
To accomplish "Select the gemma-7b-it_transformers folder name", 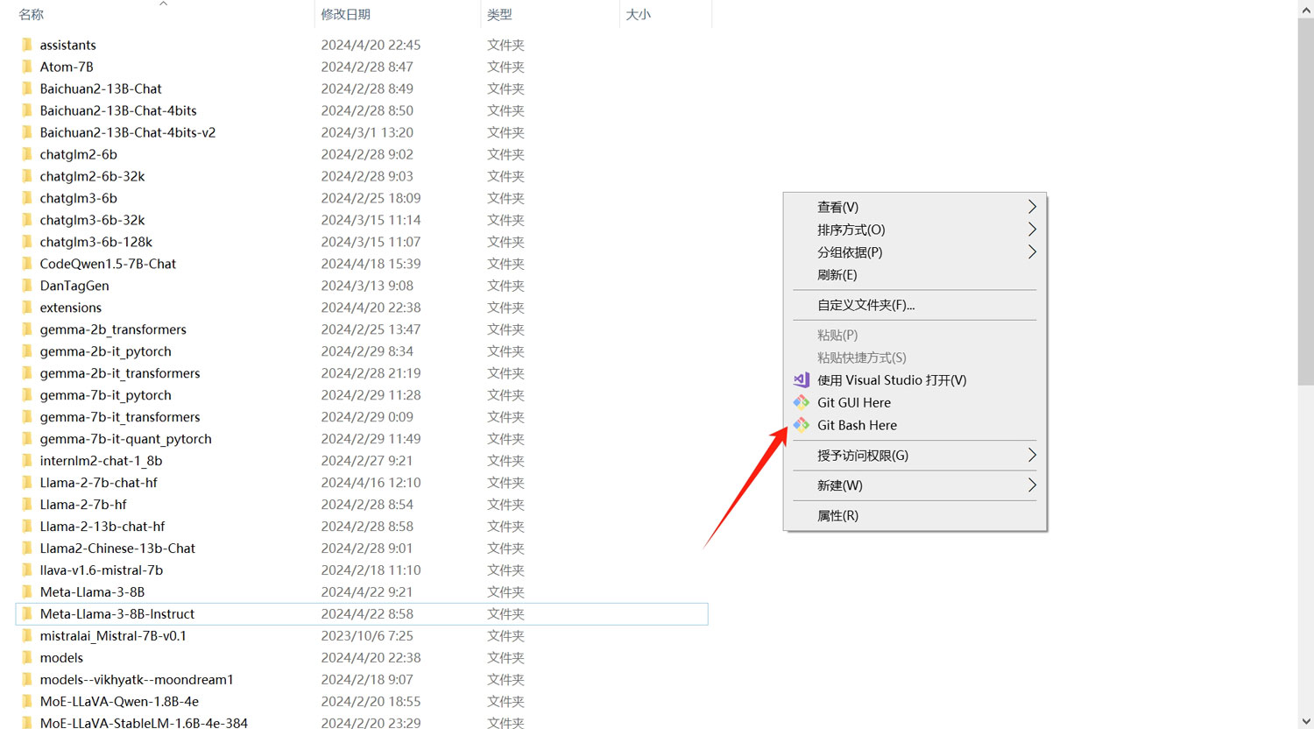I will coord(120,417).
